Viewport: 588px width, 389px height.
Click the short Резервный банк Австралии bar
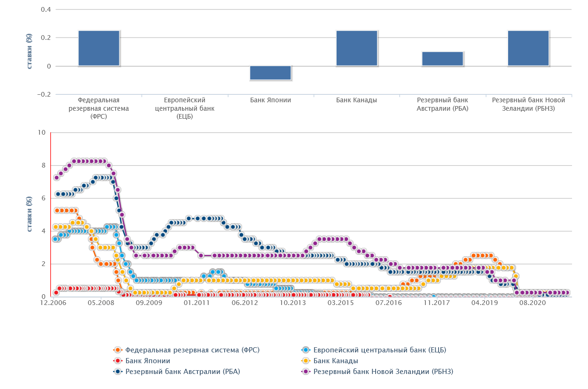click(x=442, y=59)
